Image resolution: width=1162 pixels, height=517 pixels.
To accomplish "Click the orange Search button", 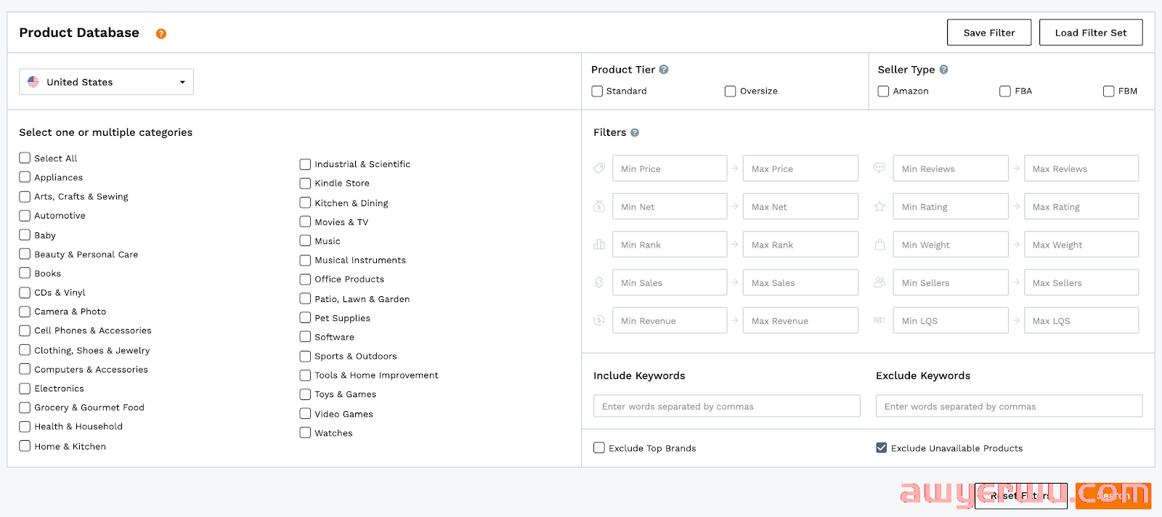I will [x=1113, y=495].
